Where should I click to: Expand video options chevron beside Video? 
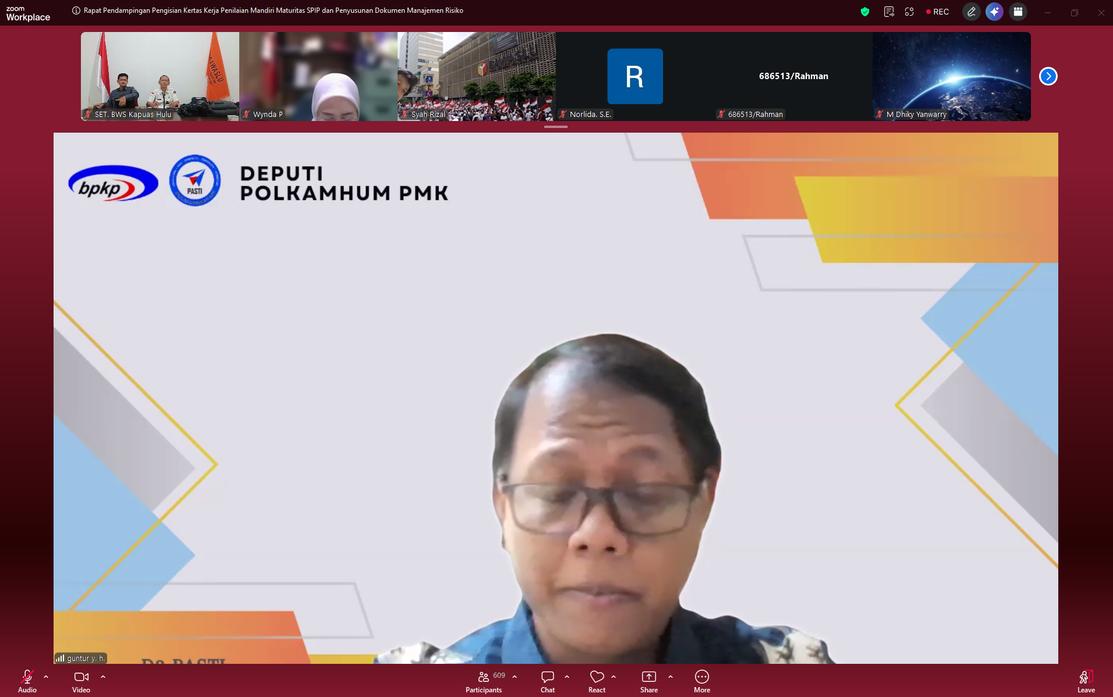(103, 677)
